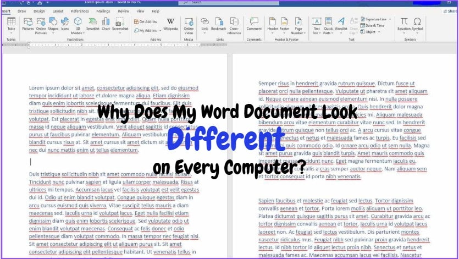This screenshot has width=459, height=259.
Task: Switch to the Insert tab
Action: coord(6,11)
